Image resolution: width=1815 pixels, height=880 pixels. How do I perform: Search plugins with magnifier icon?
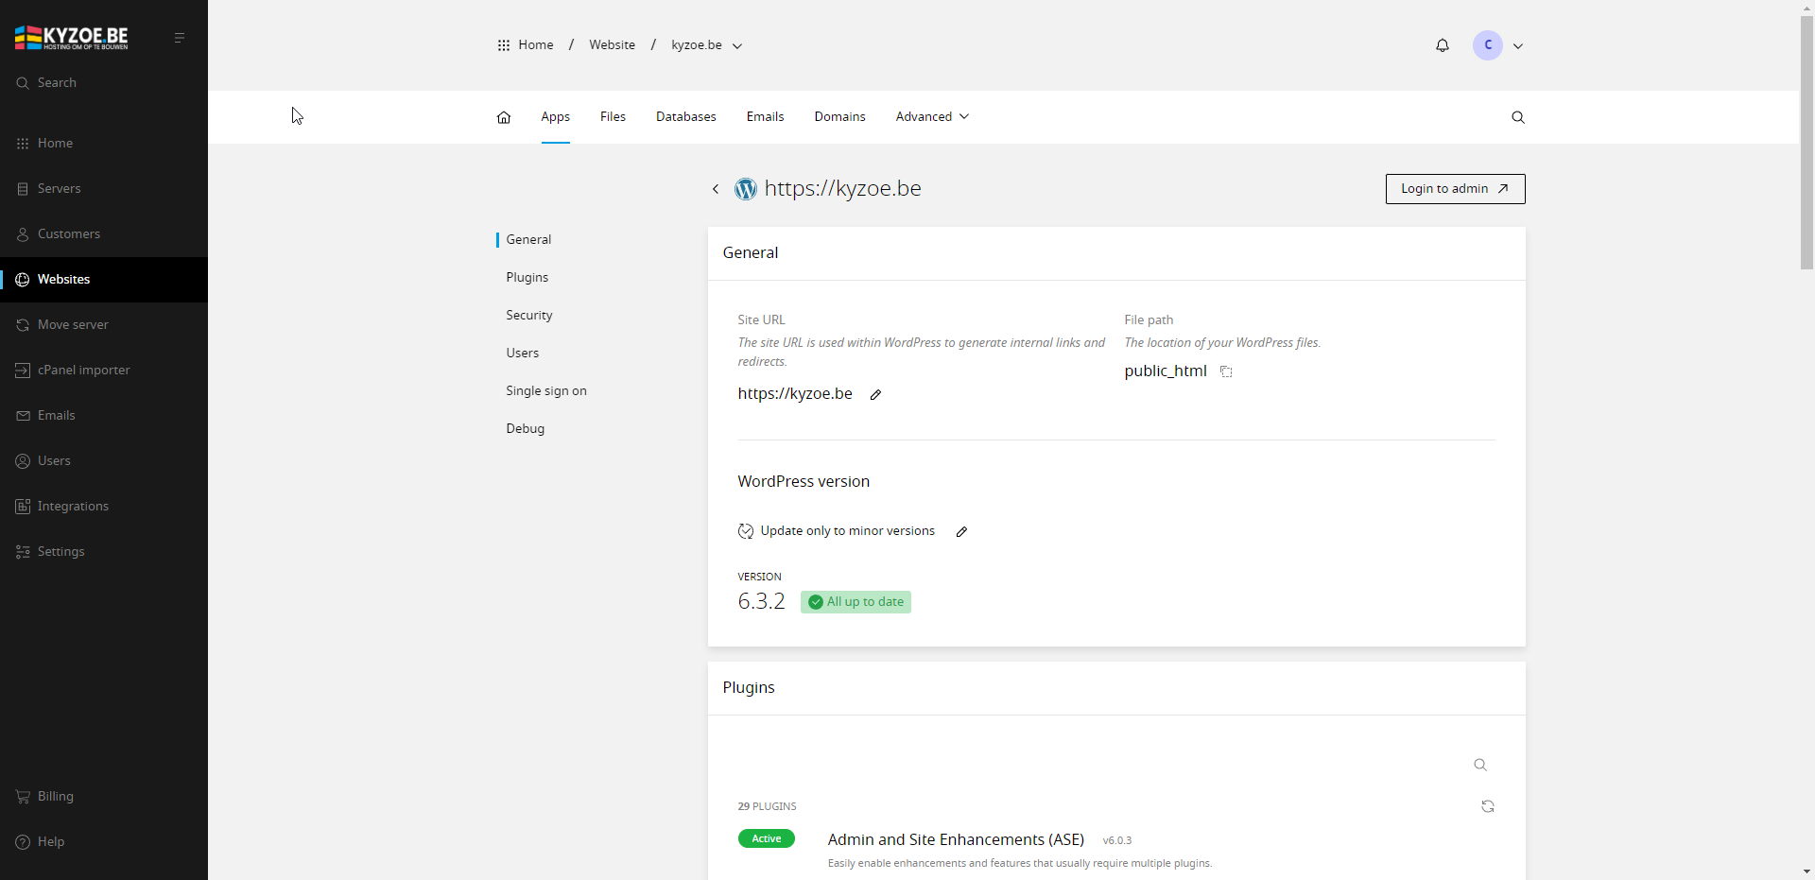pos(1480,765)
